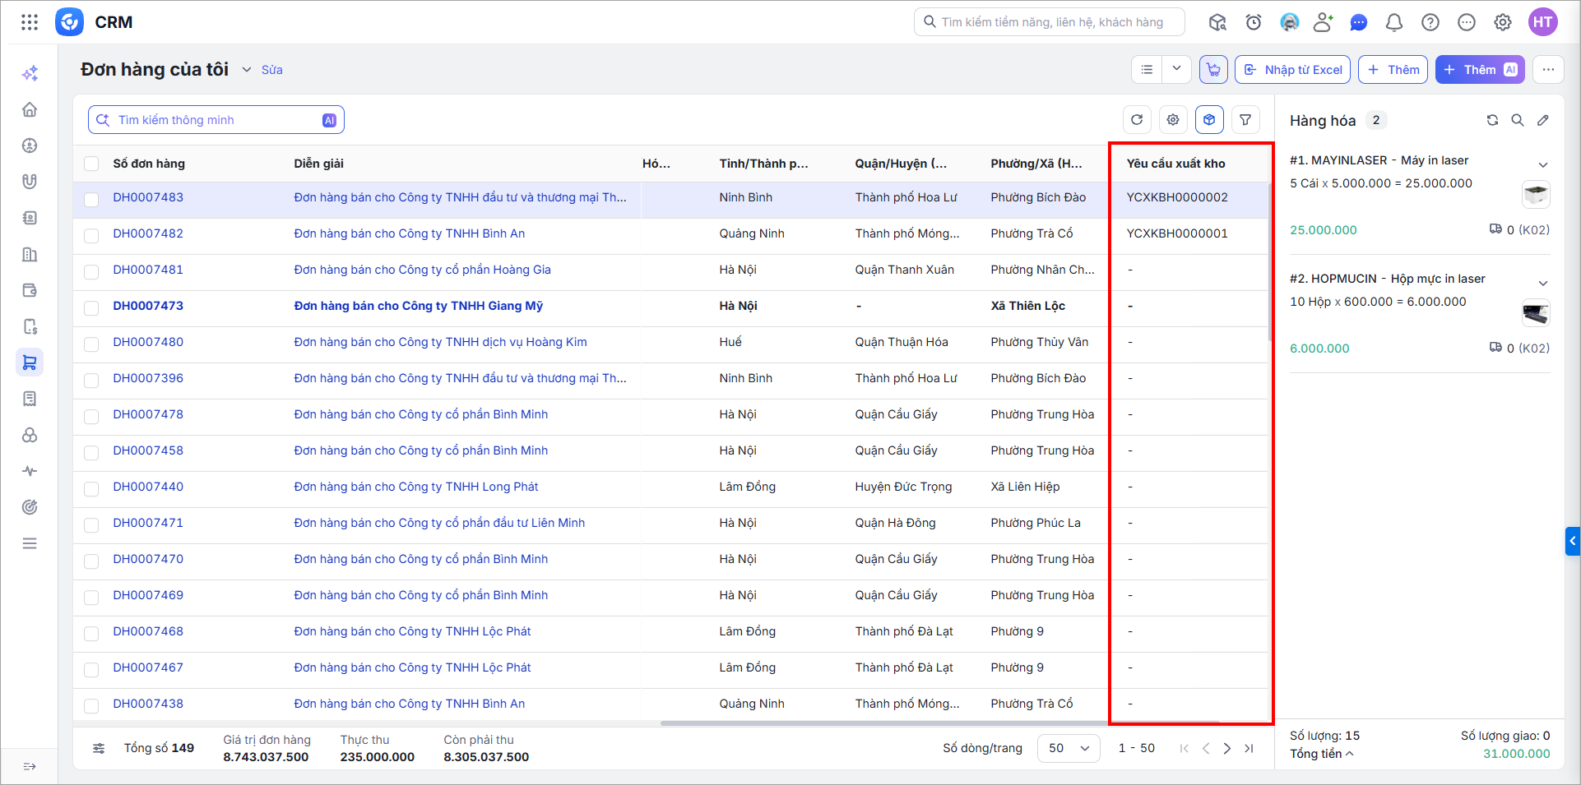1581x785 pixels.
Task: Open the filter funnel icon
Action: click(x=1245, y=120)
